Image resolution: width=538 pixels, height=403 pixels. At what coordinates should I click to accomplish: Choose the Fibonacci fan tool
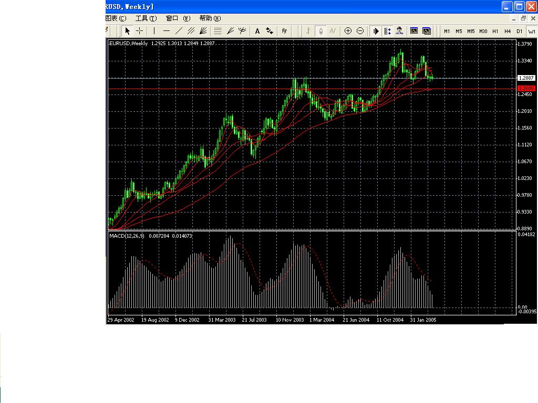(230, 31)
